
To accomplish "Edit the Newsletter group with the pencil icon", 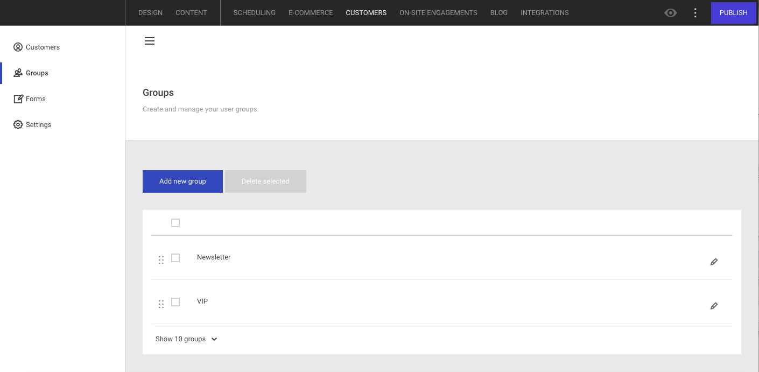I will [714, 262].
